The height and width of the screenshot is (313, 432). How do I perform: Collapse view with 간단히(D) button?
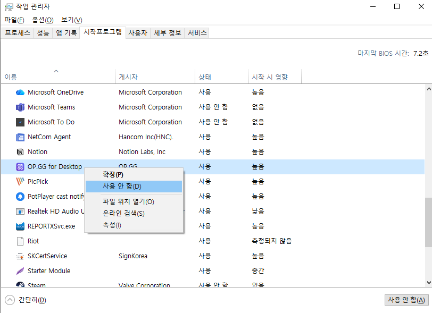[26, 300]
